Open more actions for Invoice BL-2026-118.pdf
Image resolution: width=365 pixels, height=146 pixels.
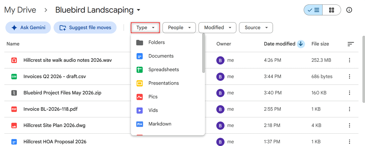pyautogui.click(x=349, y=109)
